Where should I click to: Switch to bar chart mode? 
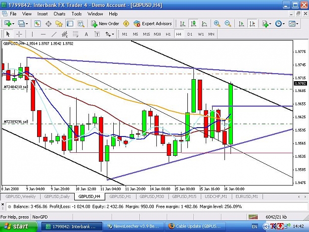coord(182,24)
